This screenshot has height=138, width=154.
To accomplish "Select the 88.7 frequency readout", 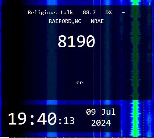I will [x=89, y=12].
